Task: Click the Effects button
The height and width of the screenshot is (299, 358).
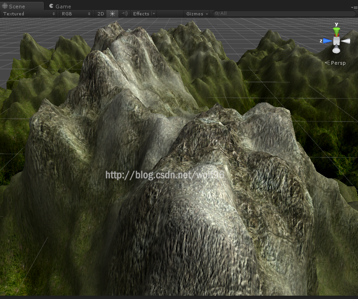Action: coord(141,14)
